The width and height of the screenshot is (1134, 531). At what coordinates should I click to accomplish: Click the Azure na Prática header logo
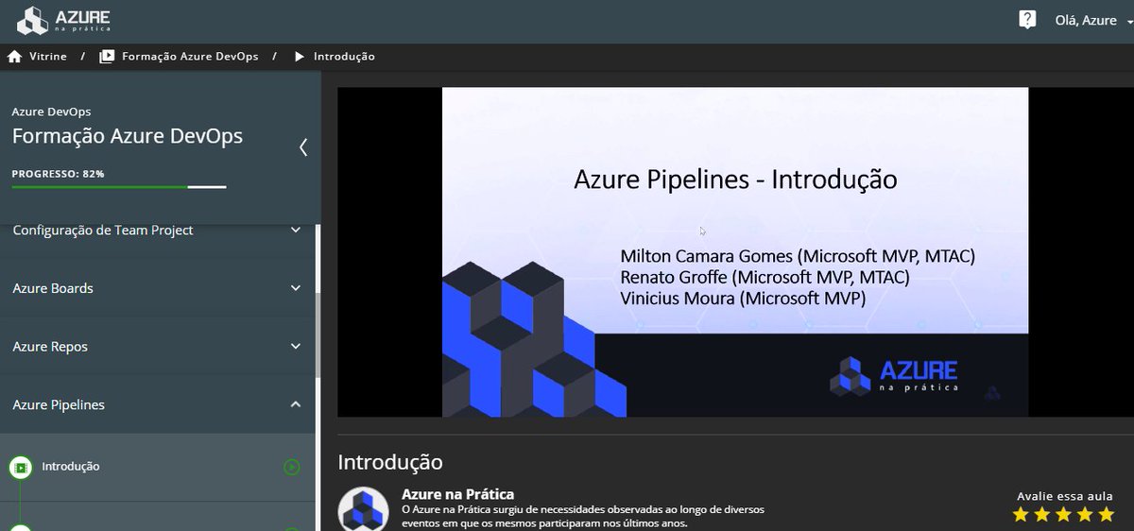64,21
